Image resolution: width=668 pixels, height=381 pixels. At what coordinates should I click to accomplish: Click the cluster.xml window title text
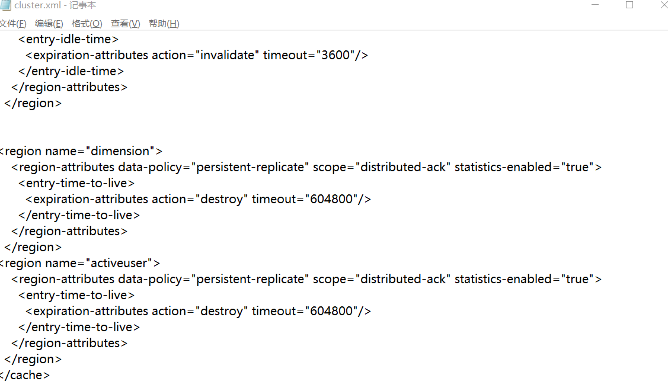coord(55,5)
